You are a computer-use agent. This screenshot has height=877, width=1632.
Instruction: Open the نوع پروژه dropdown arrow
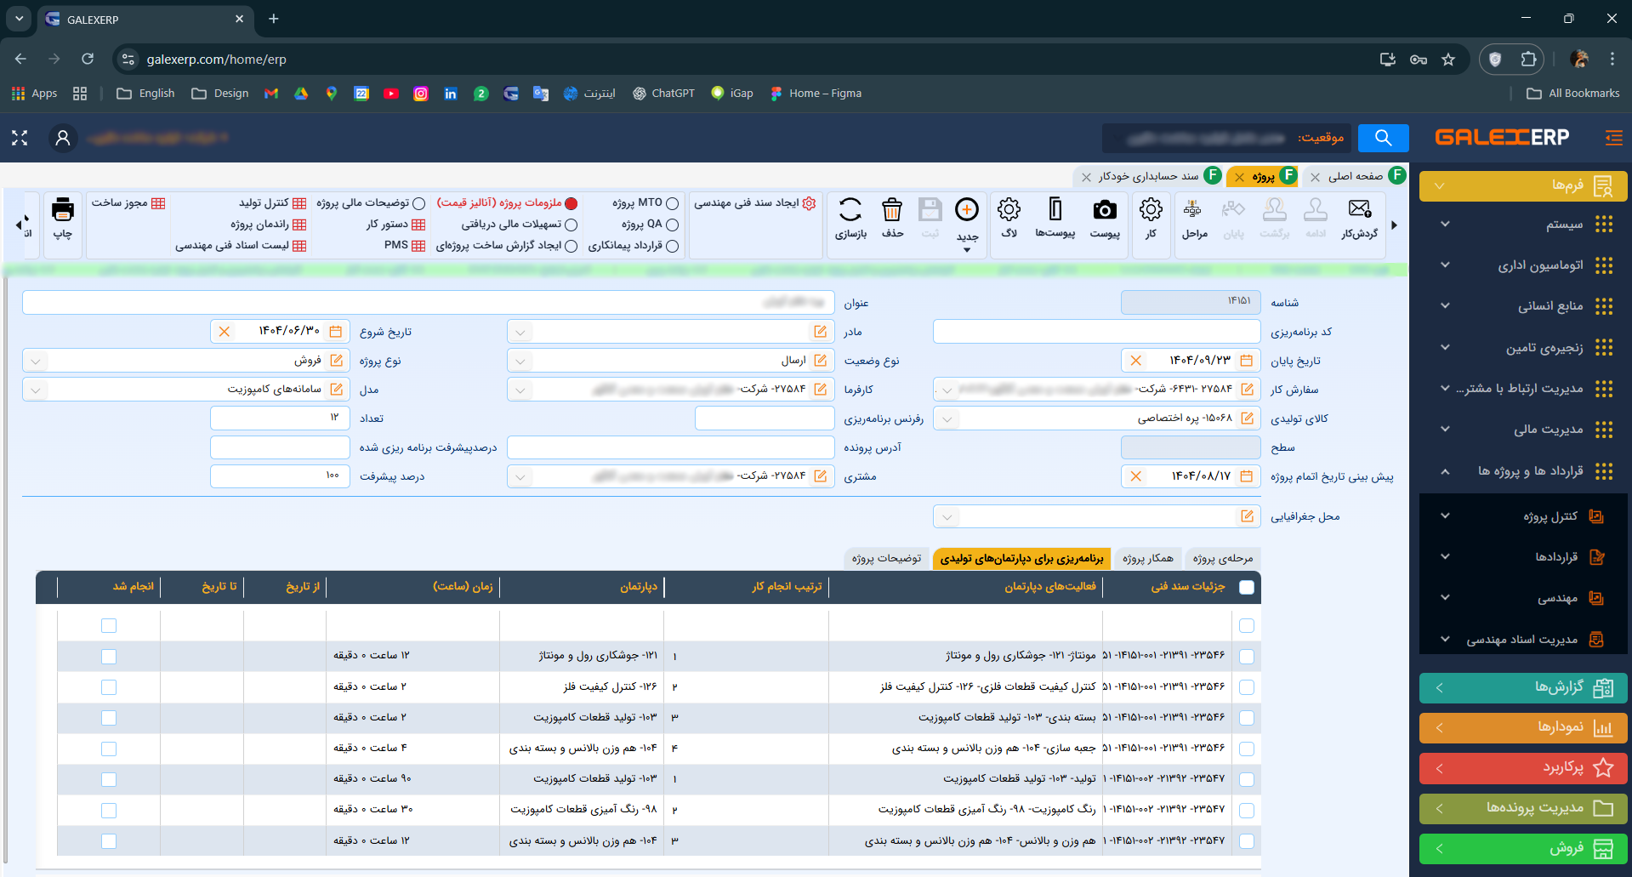(36, 361)
